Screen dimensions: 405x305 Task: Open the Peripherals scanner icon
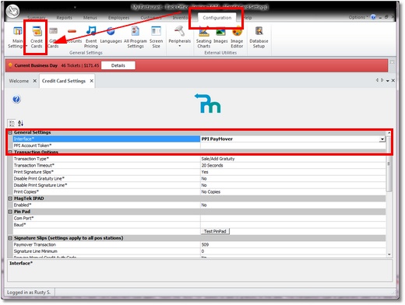(180, 35)
